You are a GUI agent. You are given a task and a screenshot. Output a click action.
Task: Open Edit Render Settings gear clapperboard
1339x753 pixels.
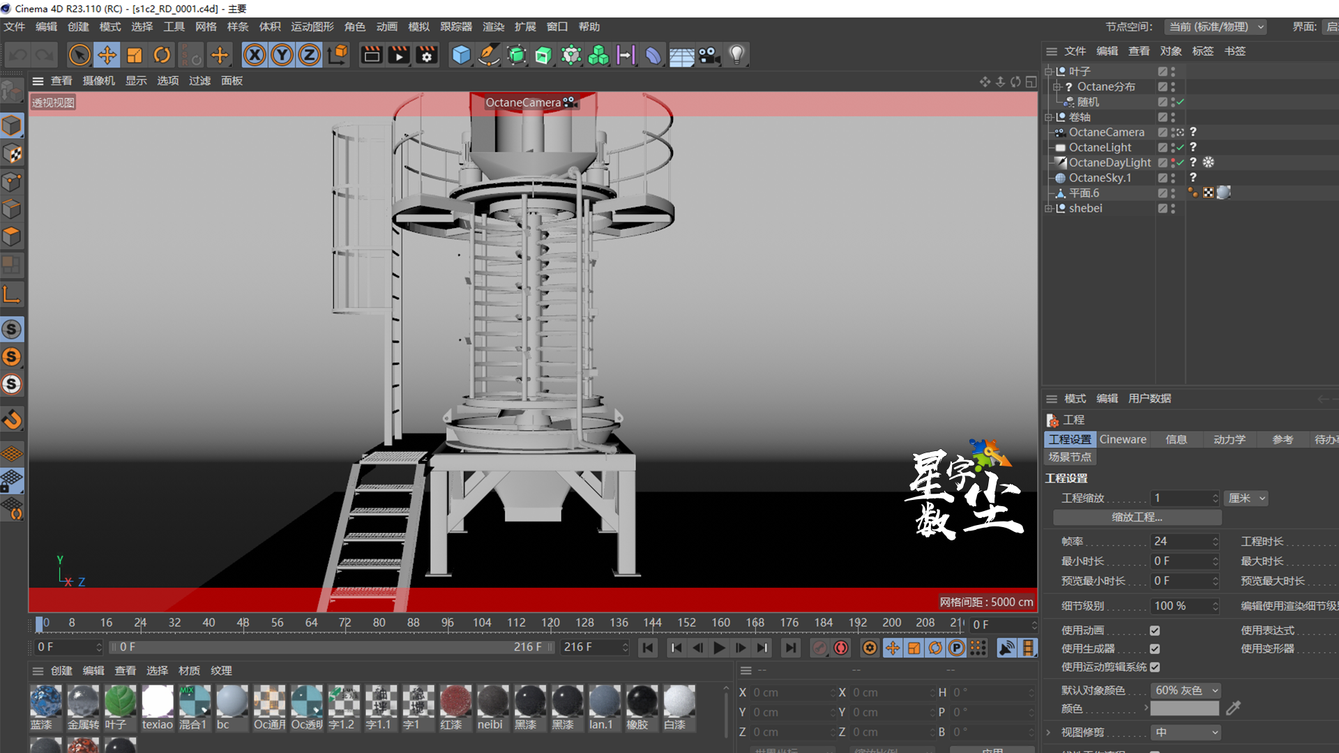point(427,55)
